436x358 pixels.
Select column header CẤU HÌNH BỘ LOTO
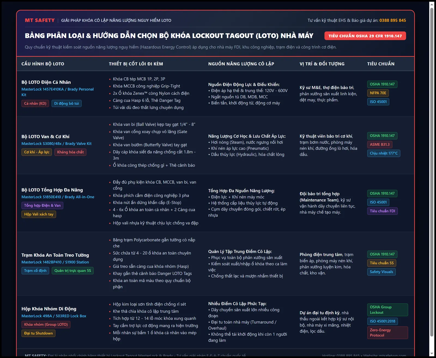(43, 64)
